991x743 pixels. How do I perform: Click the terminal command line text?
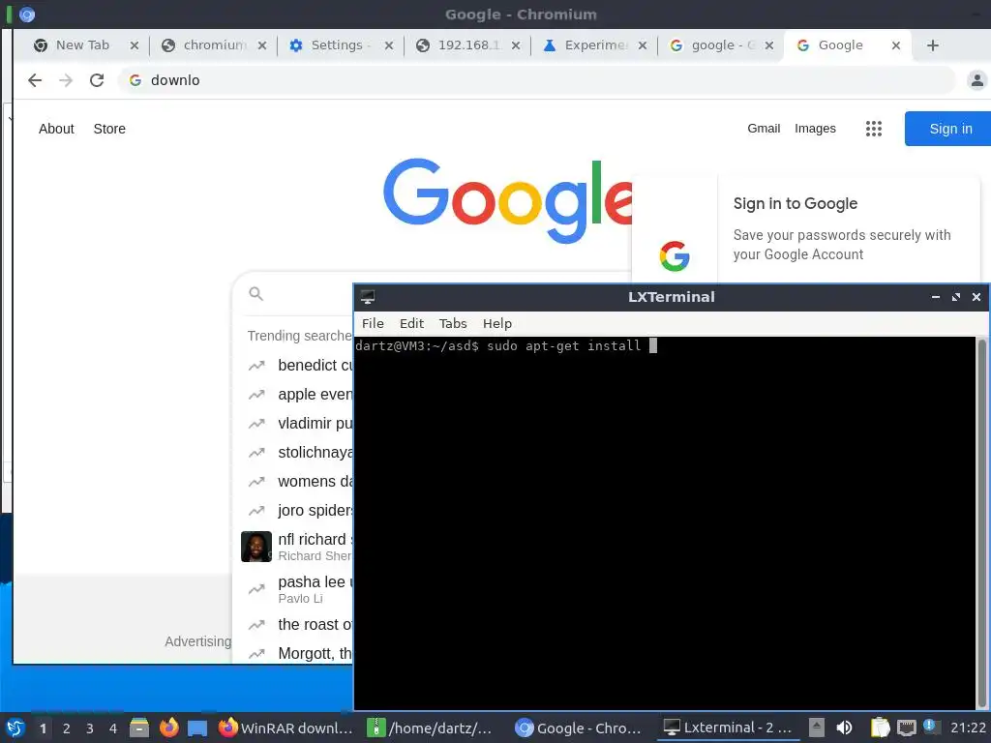pos(498,345)
